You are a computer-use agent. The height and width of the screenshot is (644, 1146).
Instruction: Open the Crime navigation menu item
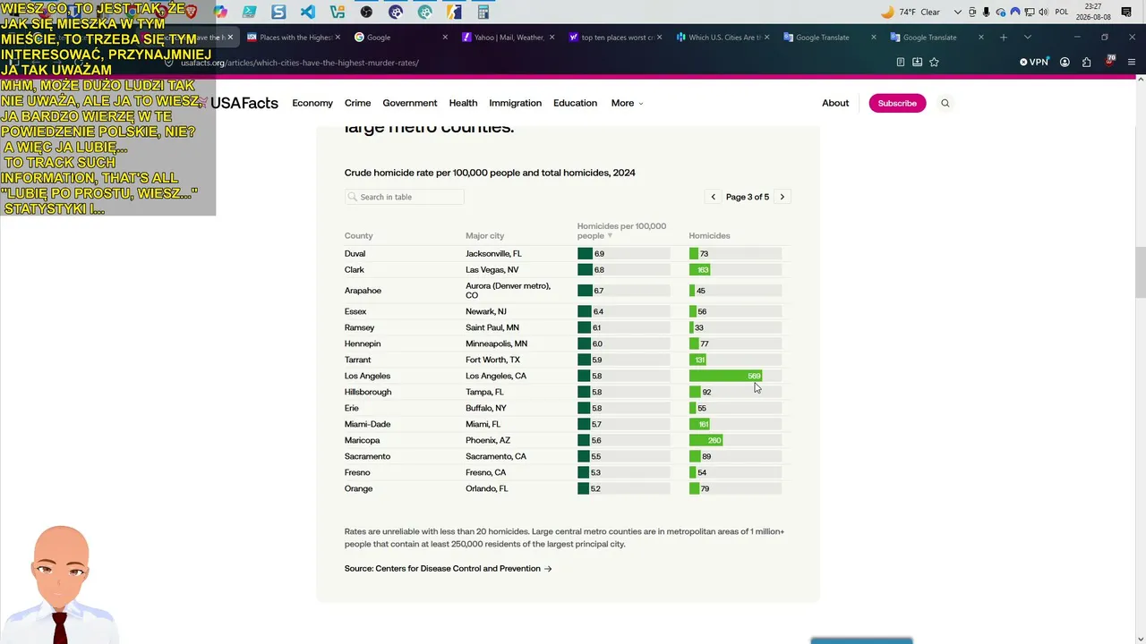coord(357,103)
